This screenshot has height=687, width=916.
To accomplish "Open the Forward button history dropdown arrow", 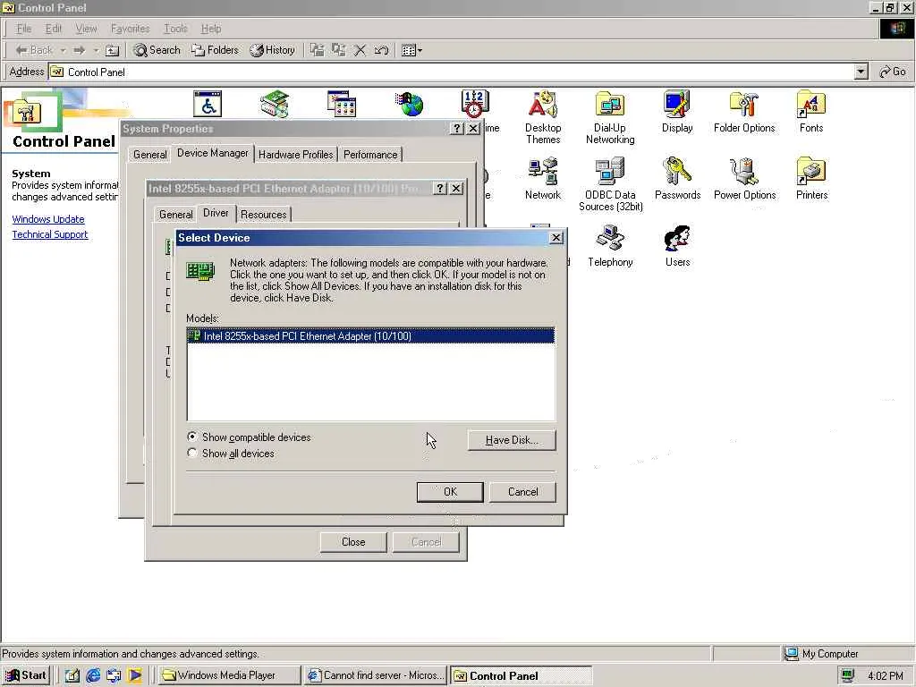I will tap(96, 50).
